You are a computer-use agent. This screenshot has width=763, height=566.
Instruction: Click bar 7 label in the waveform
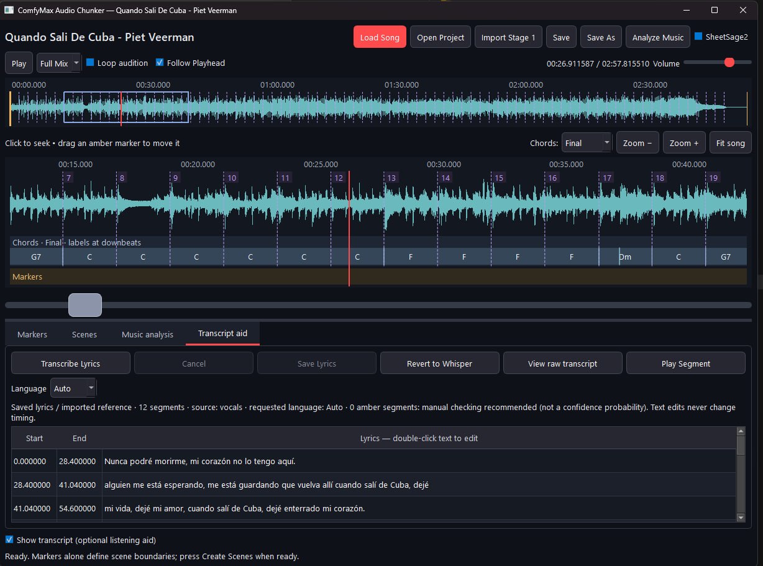(x=68, y=178)
